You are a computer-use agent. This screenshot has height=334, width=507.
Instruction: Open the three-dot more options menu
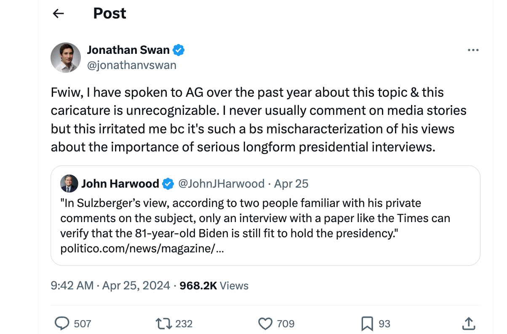click(x=473, y=50)
